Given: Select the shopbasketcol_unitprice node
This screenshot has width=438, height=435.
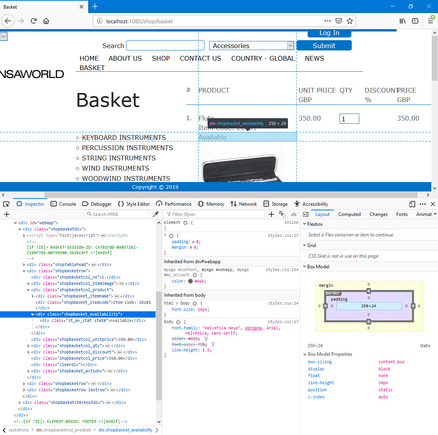Looking at the screenshot, I should [x=89, y=340].
